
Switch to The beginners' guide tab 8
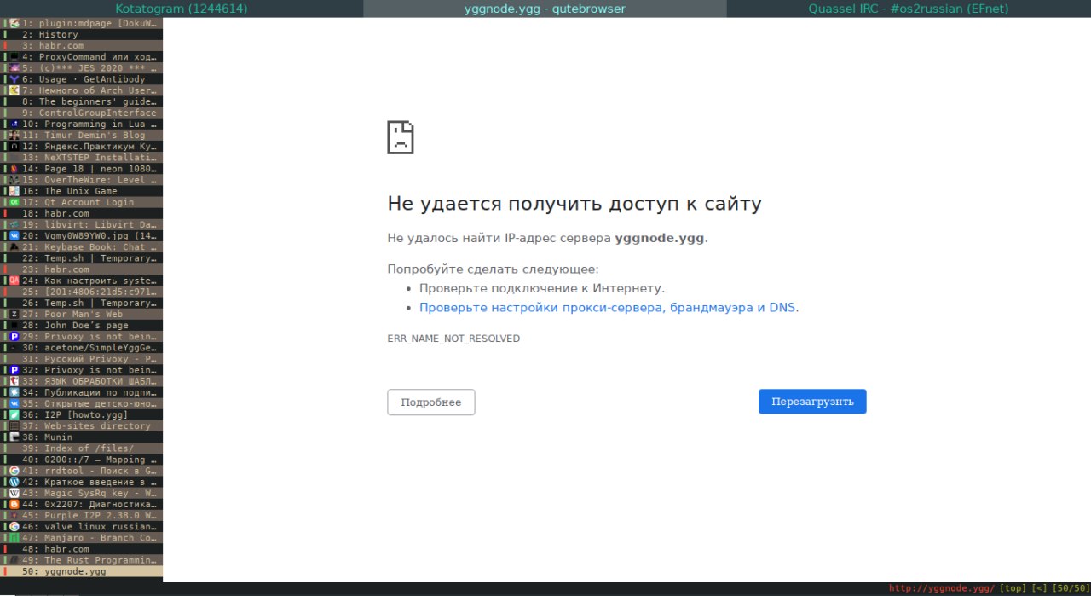[82, 101]
